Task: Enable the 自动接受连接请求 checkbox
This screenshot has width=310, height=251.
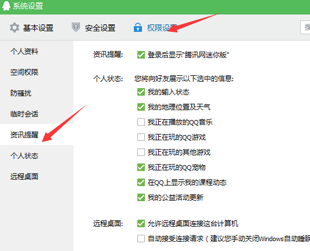Action: [141, 239]
